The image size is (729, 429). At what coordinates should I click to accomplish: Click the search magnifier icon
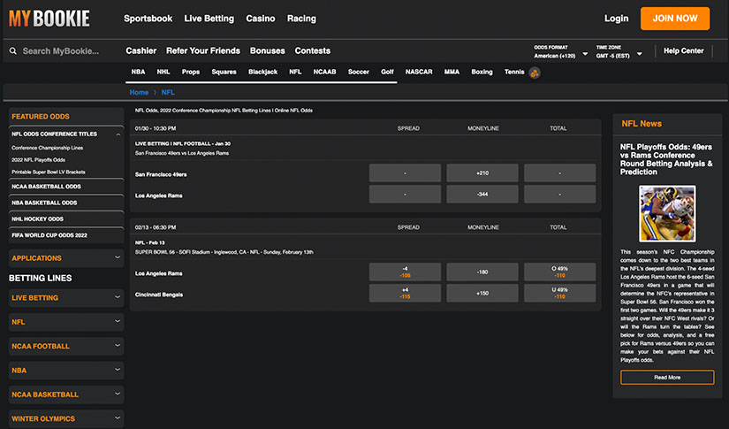tap(13, 51)
